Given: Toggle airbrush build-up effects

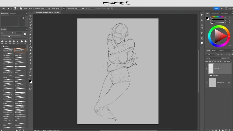Looking at the screenshot, I should [x=64, y=9].
